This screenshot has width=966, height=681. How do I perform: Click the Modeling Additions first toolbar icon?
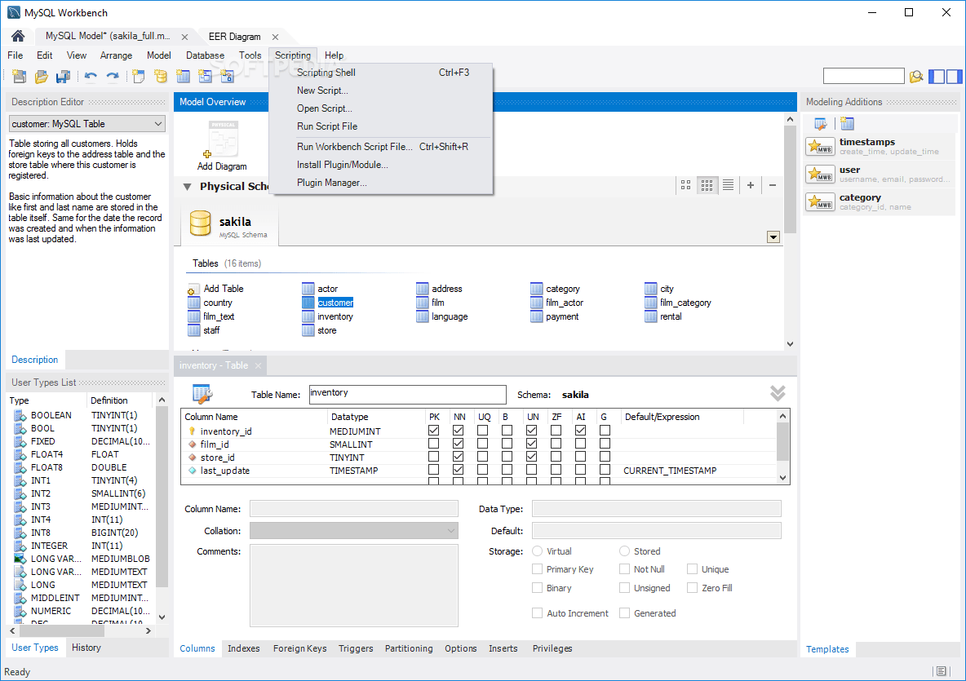(820, 124)
